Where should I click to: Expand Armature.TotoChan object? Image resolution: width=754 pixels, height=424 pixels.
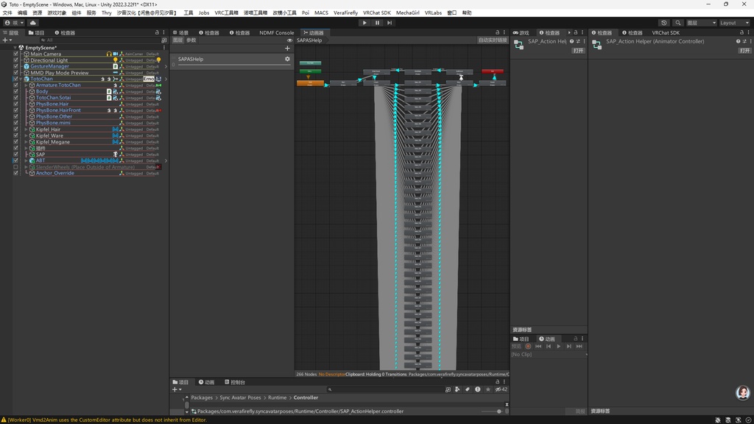27,85
